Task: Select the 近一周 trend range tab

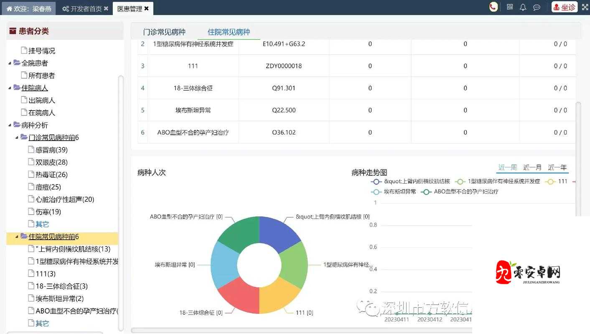Action: tap(508, 167)
